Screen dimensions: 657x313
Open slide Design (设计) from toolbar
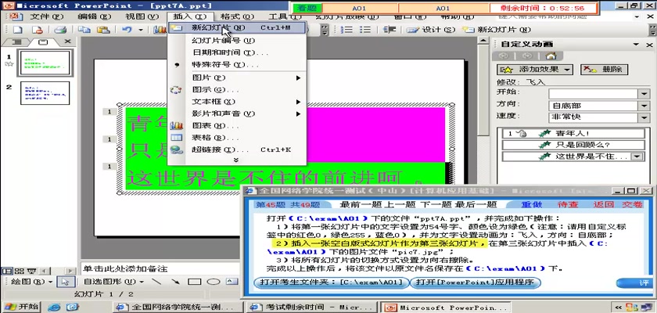pyautogui.click(x=431, y=30)
